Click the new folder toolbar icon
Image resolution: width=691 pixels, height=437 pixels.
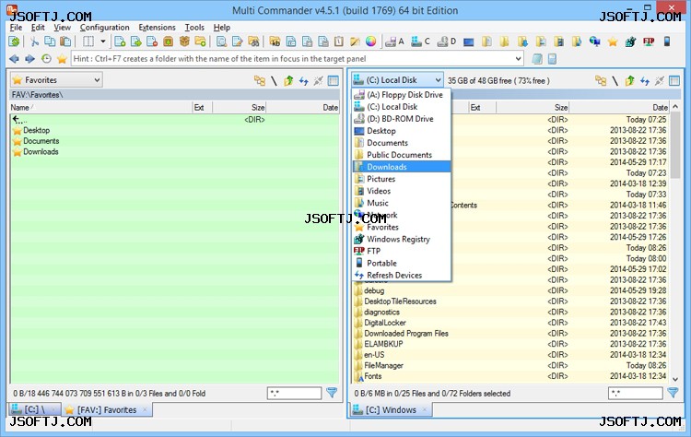pos(200,41)
